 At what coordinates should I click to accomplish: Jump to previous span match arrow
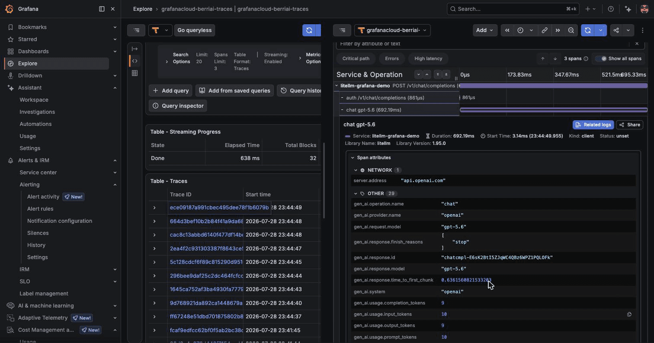point(542,58)
